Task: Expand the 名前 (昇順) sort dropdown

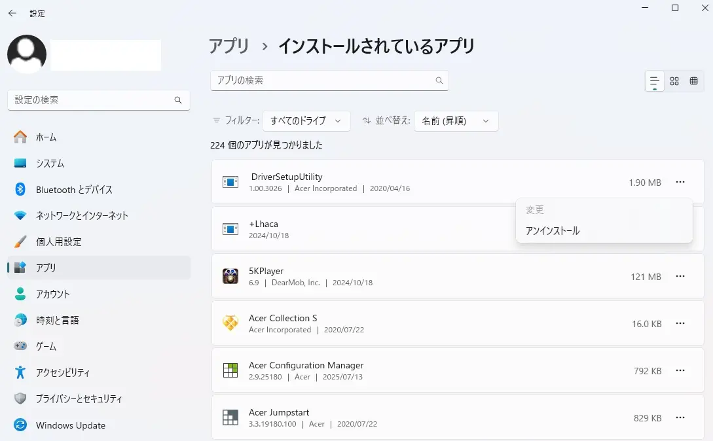Action: tap(456, 121)
